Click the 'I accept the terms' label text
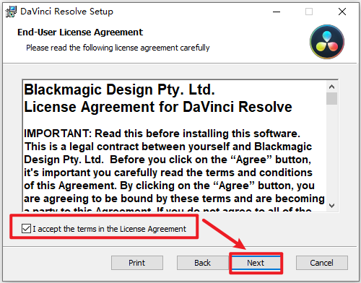 click(x=109, y=229)
